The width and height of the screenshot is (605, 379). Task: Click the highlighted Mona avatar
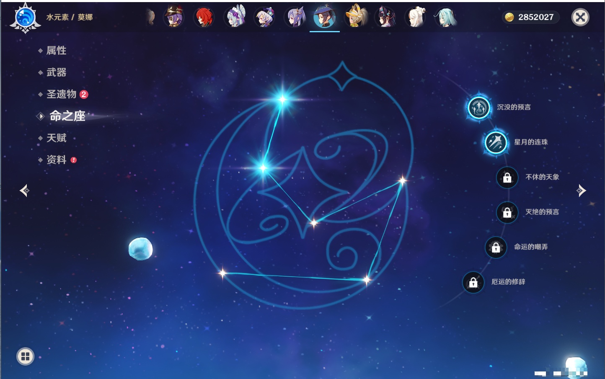click(x=325, y=17)
